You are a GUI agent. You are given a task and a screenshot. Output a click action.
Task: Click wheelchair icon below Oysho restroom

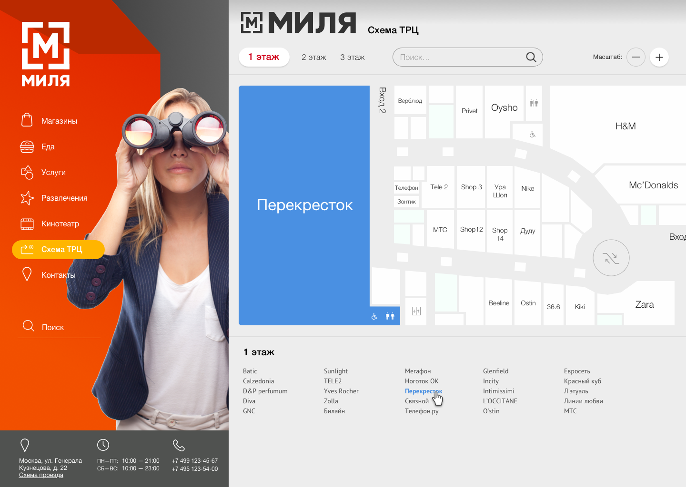coord(533,135)
